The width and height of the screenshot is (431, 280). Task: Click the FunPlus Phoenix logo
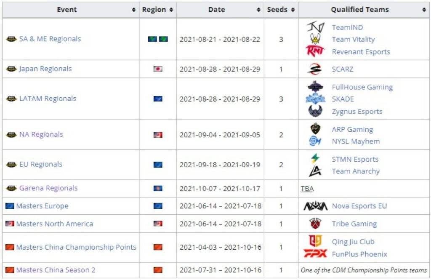[315, 254]
